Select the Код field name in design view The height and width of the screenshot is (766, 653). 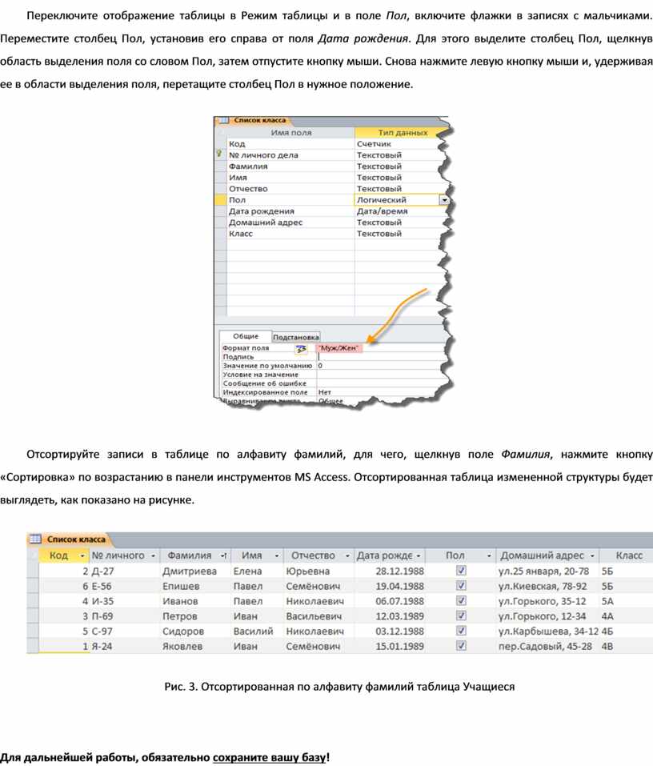point(237,143)
